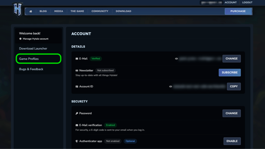The width and height of the screenshot is (265, 149).
Task: Click the Newsletter row icon
Action: pyautogui.click(x=77, y=71)
